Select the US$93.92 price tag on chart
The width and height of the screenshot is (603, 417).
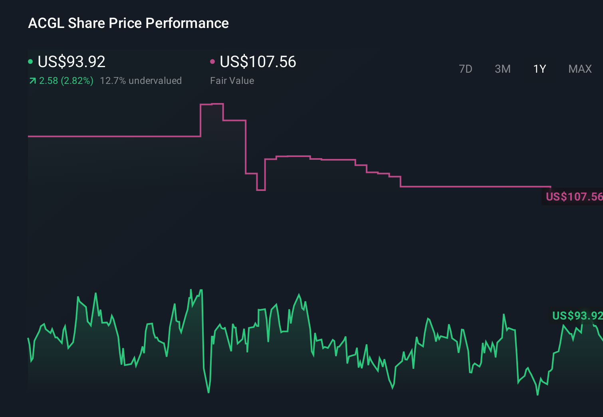coord(576,316)
